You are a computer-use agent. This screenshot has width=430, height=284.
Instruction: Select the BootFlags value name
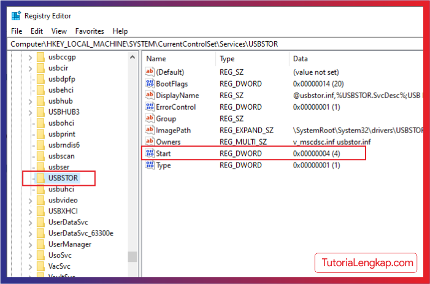pyautogui.click(x=172, y=83)
